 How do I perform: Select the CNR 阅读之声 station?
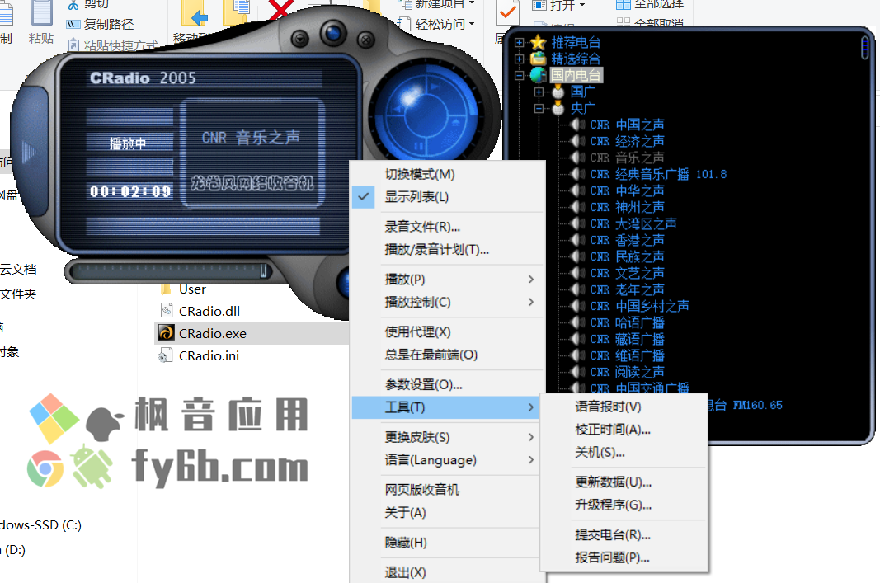pyautogui.click(x=627, y=372)
